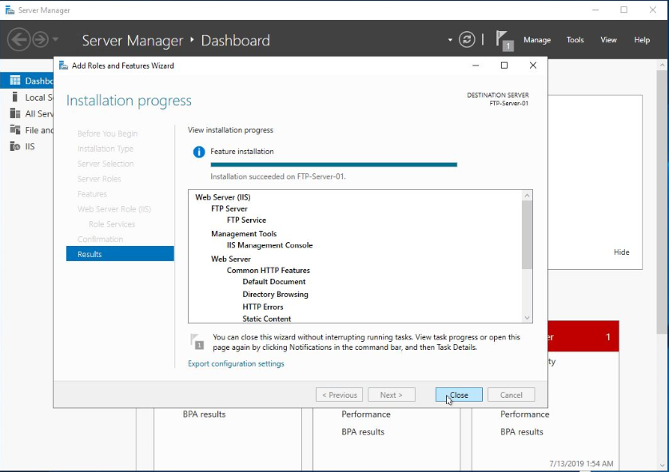Select Common HTTP Features entry
This screenshot has width=669, height=472.
coord(269,270)
